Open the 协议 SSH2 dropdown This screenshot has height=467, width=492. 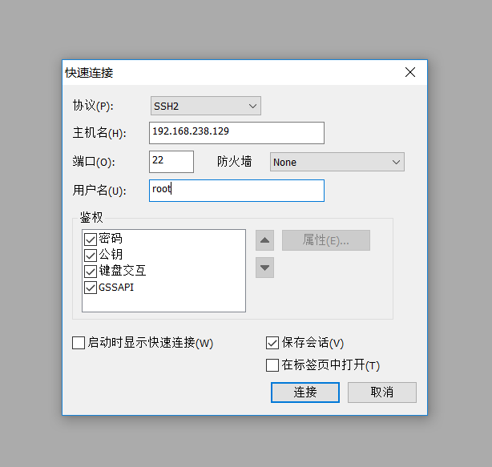pos(205,106)
